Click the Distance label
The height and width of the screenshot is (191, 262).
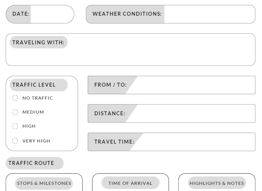[110, 114]
